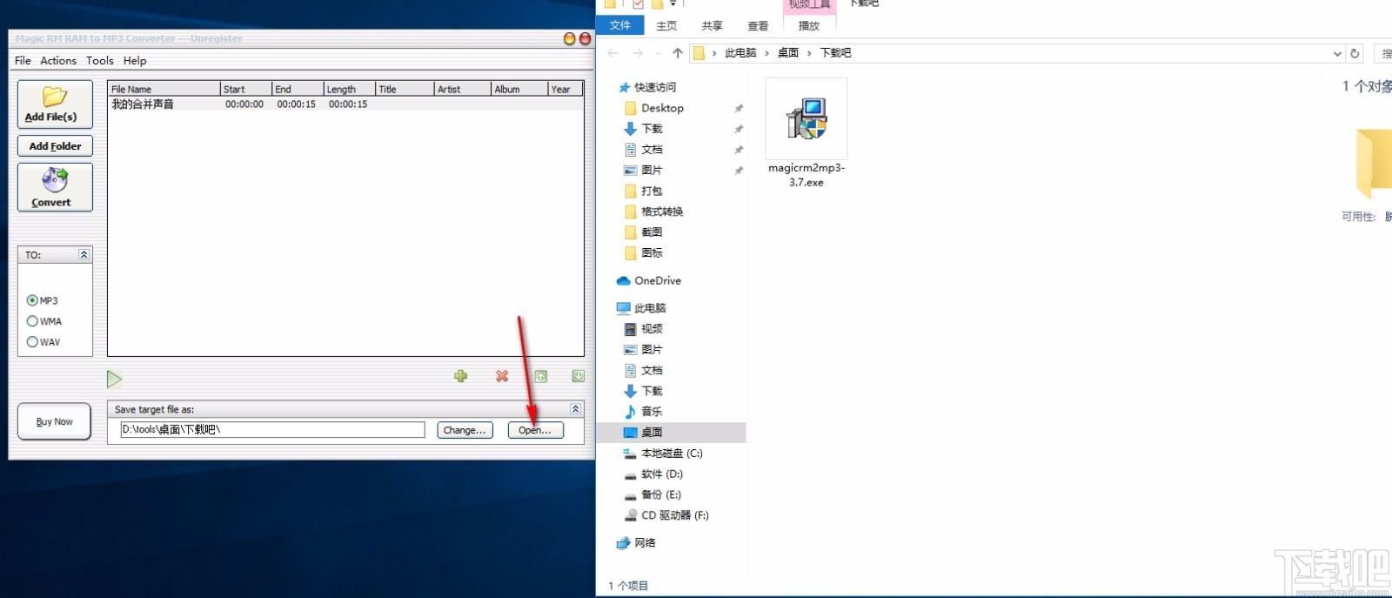Click the green move-up arrow icon
Screen dimensions: 1392x598
(x=541, y=376)
